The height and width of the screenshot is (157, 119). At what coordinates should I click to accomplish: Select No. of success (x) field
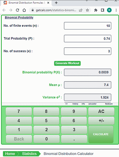tap(88, 51)
